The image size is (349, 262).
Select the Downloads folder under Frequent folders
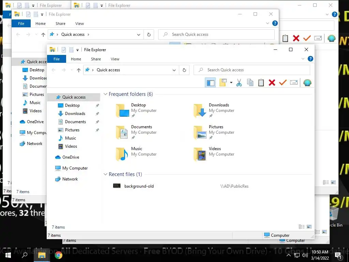pos(214,110)
